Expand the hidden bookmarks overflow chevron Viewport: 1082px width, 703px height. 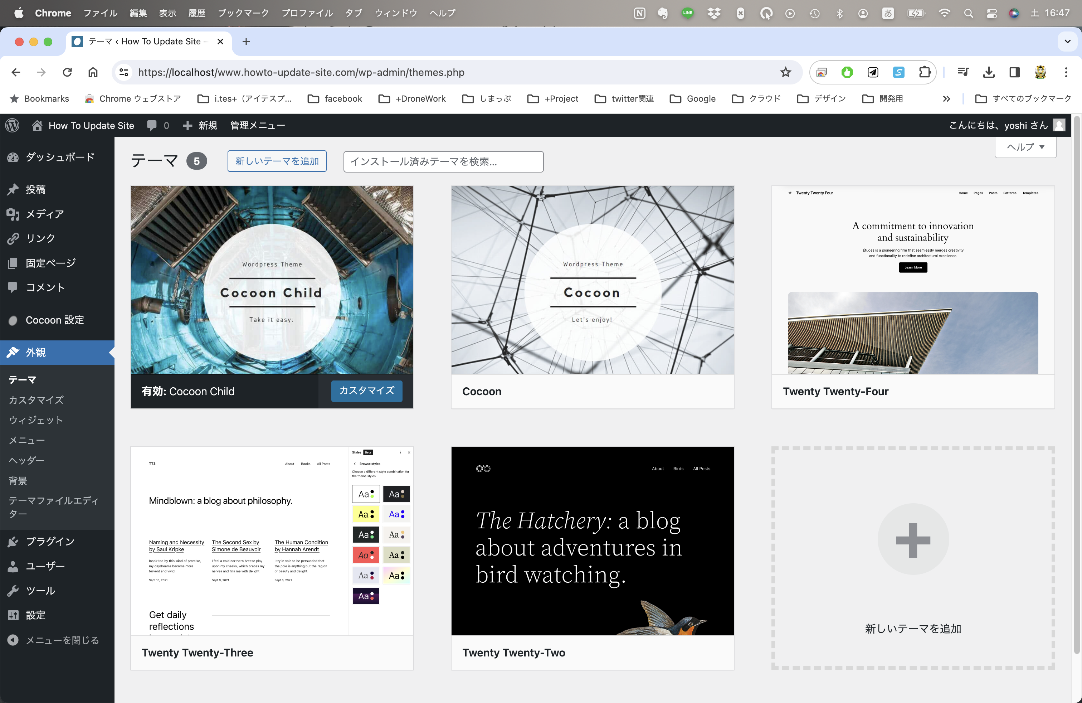pos(946,99)
